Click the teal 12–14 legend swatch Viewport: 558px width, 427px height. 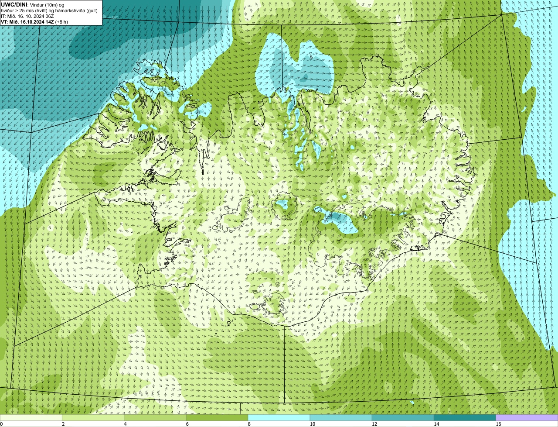[403, 417]
